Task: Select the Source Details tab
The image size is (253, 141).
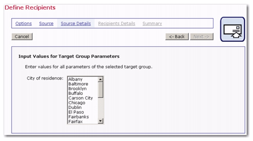Action: click(76, 24)
